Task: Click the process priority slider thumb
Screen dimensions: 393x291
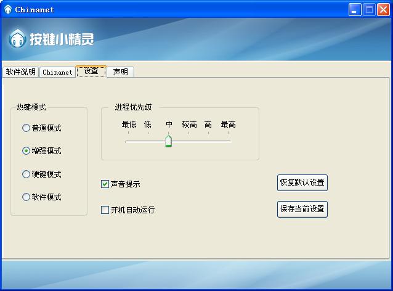Action: point(168,141)
